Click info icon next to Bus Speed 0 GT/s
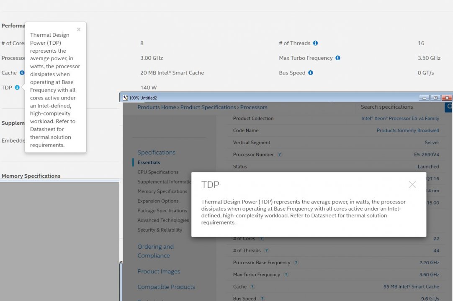Image resolution: width=453 pixels, height=301 pixels. (310, 73)
